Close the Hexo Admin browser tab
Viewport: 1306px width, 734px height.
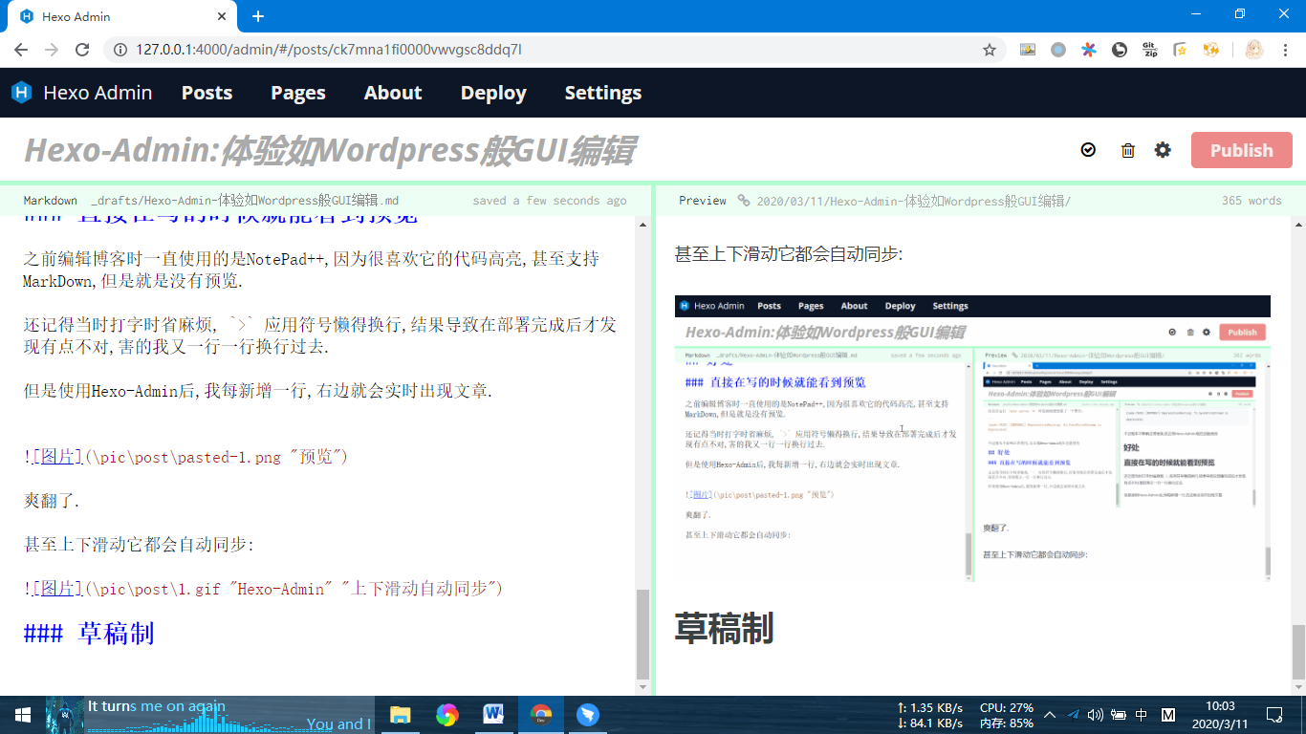[222, 16]
